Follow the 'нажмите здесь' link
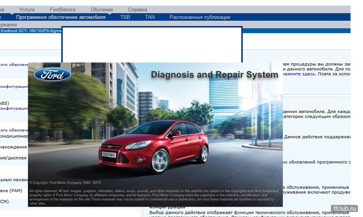Image resolution: width=363 pixels, height=217 pixels. [299, 74]
